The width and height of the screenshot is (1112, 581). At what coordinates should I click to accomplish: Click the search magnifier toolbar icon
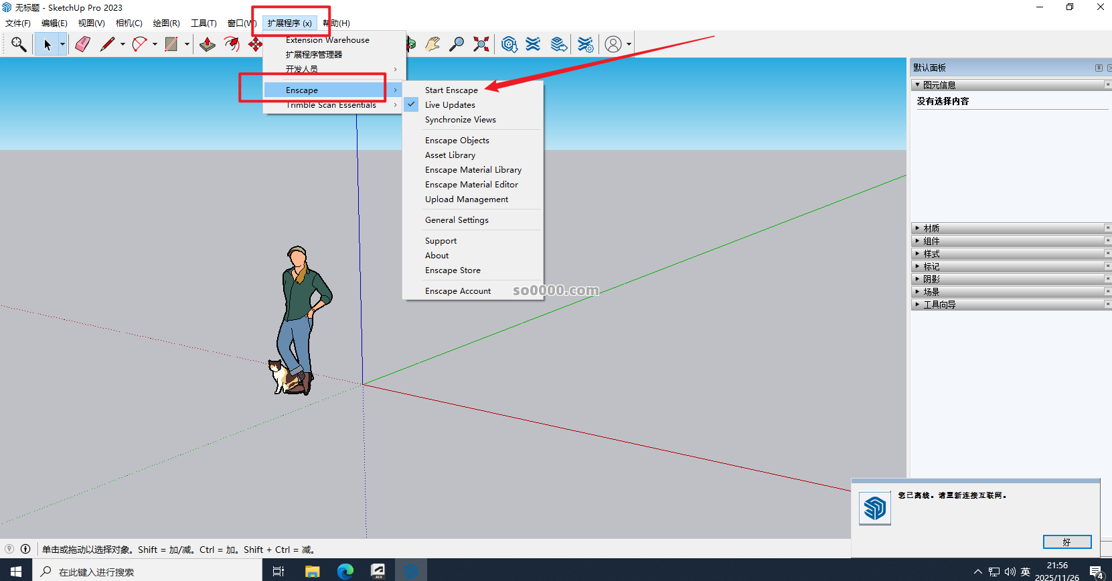click(19, 44)
